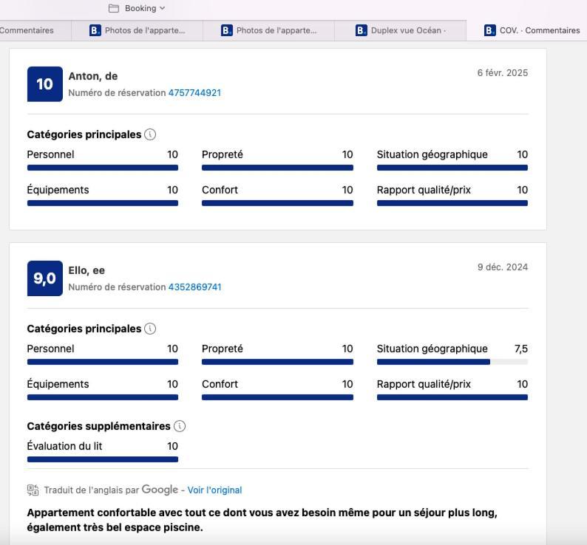The height and width of the screenshot is (545, 587).
Task: Click the Google translate icon
Action: click(33, 490)
